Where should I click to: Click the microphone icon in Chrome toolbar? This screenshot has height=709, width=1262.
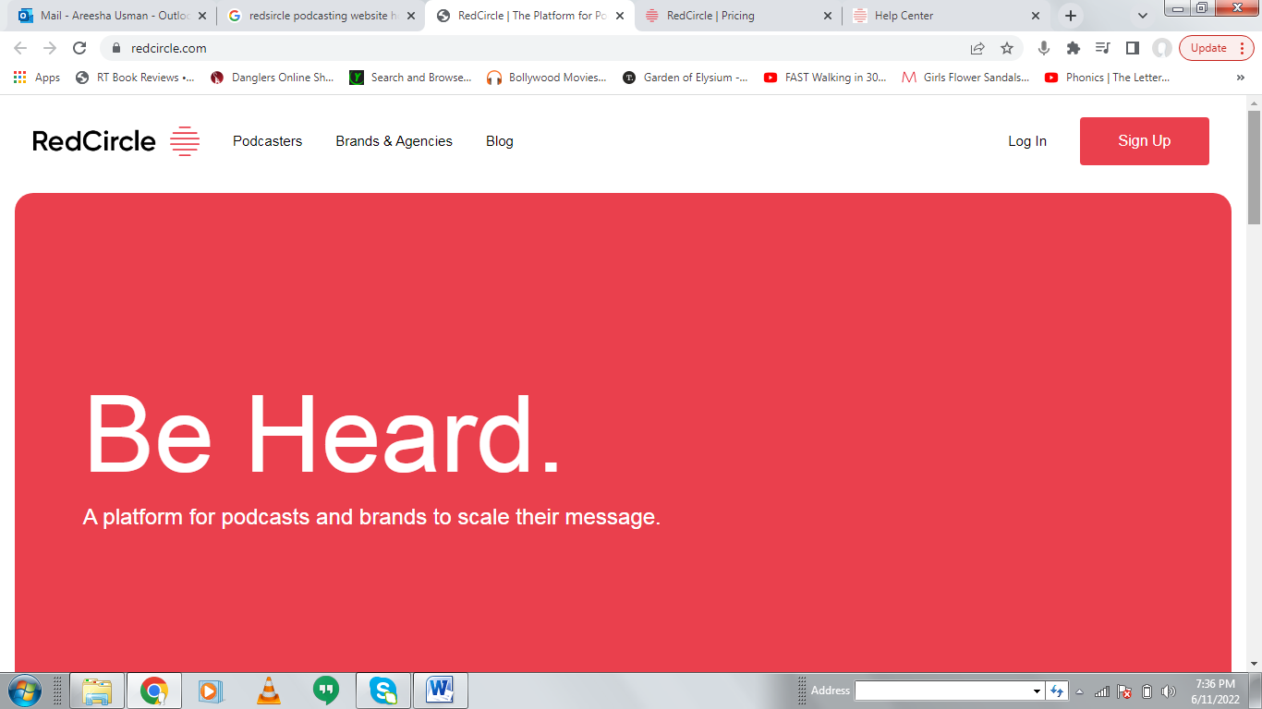[1044, 48]
